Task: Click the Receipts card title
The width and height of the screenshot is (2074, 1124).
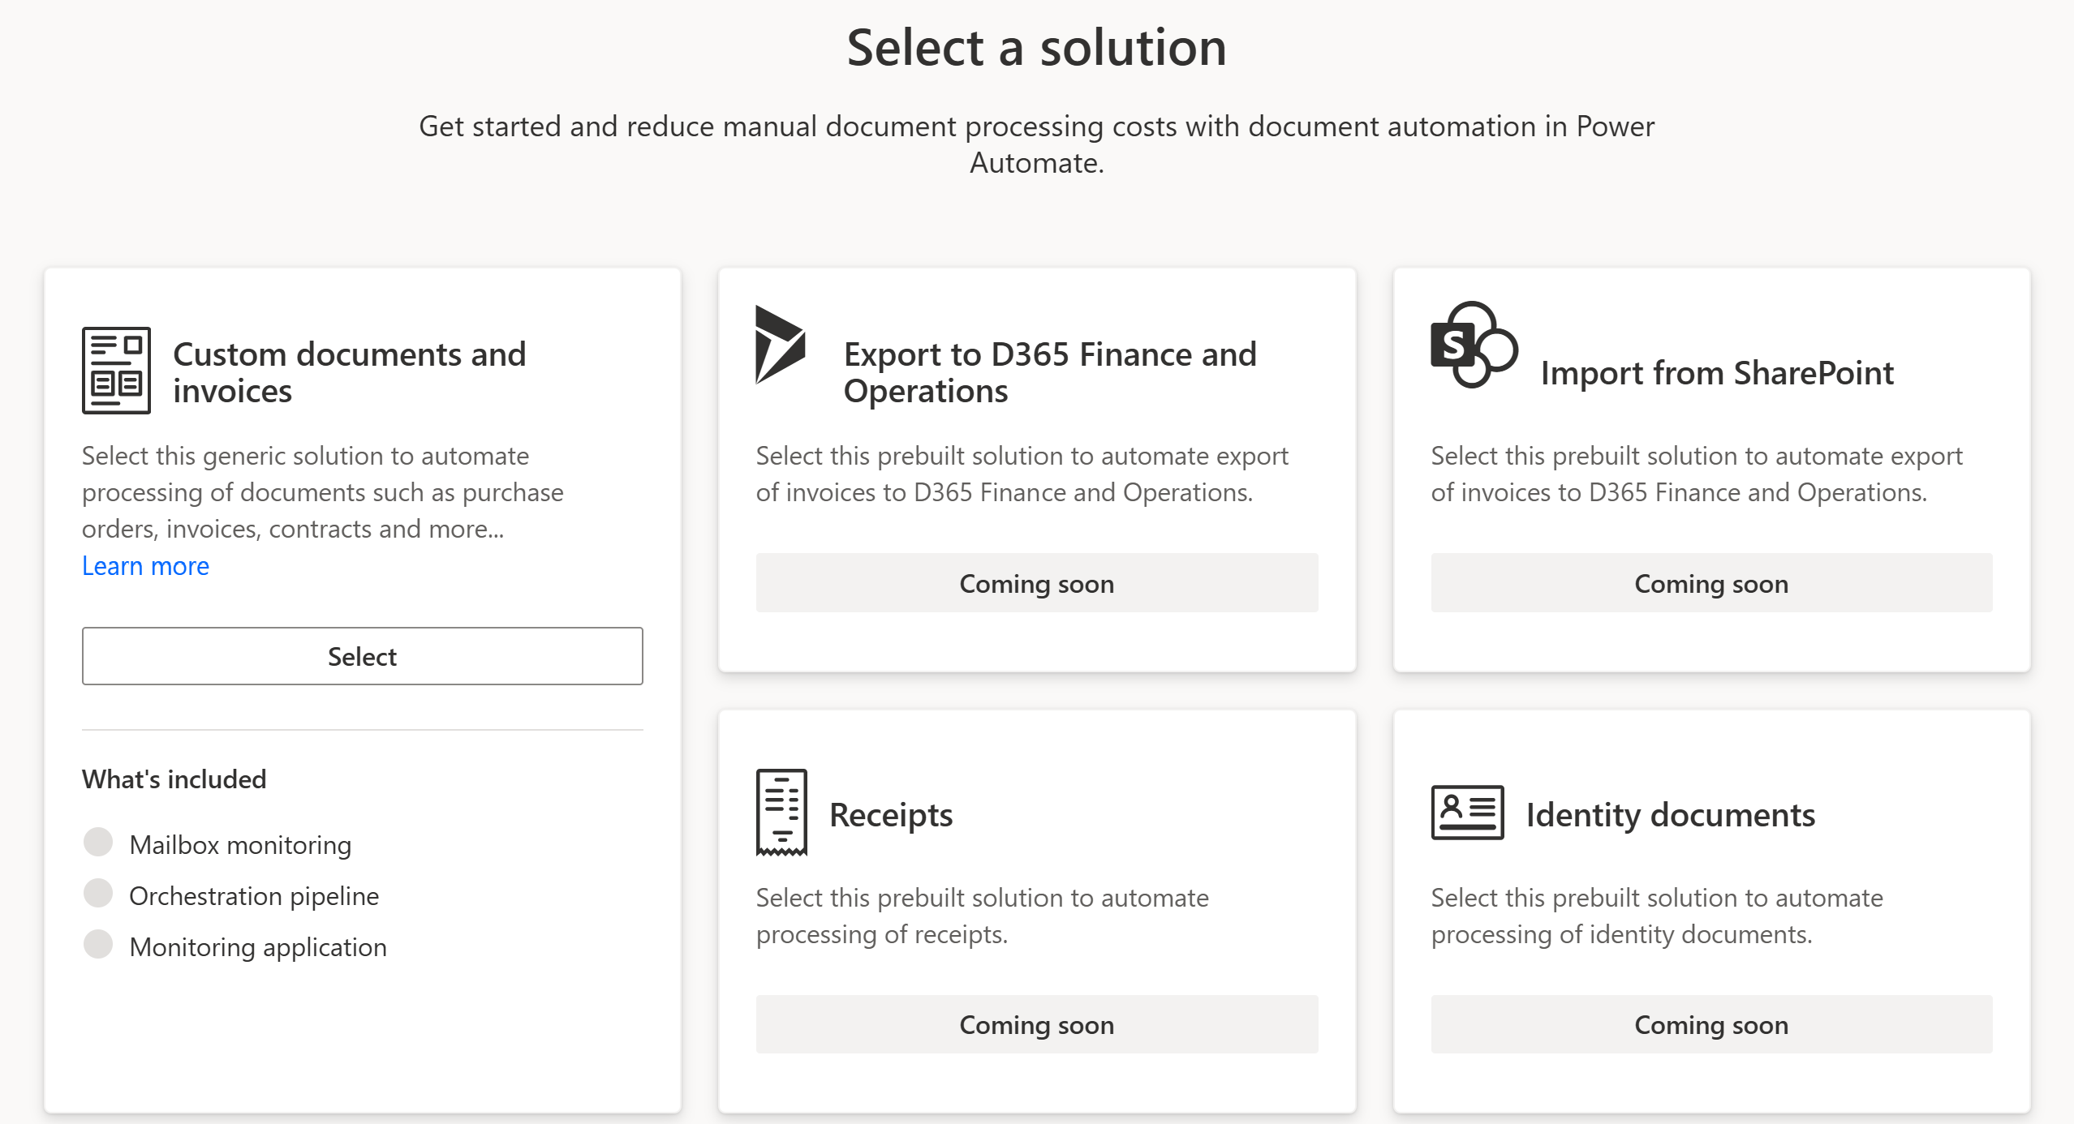Action: point(891,814)
